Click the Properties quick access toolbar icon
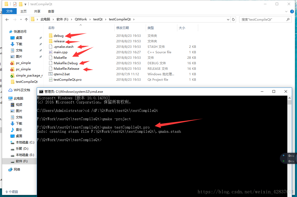 pyautogui.click(x=15, y=4)
